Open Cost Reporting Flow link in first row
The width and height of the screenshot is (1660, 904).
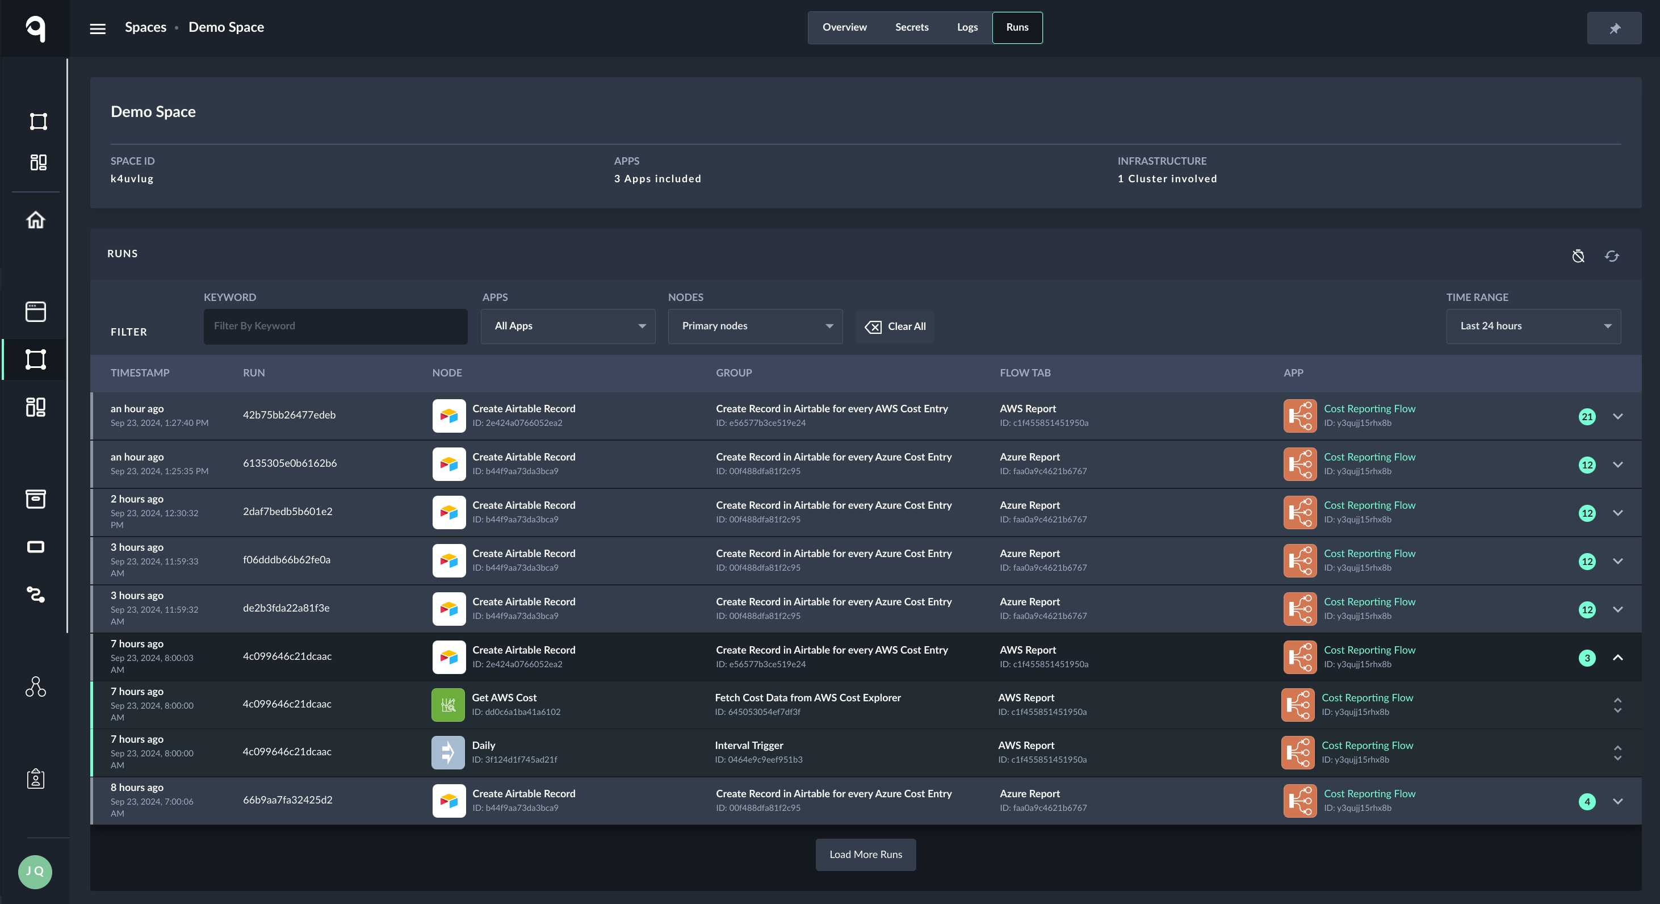1369,408
